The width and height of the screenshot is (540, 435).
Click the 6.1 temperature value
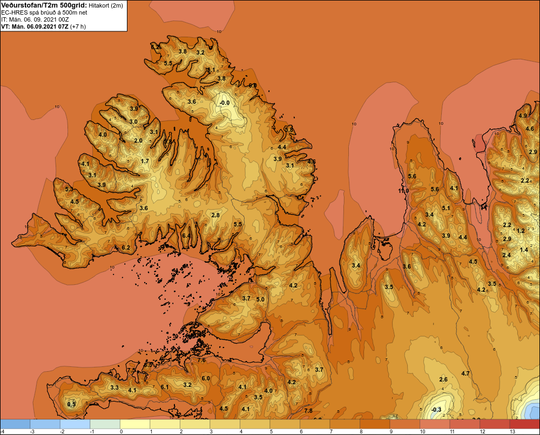click(x=165, y=387)
